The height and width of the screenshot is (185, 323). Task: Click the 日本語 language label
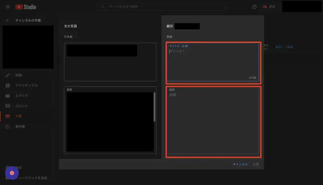68,37
